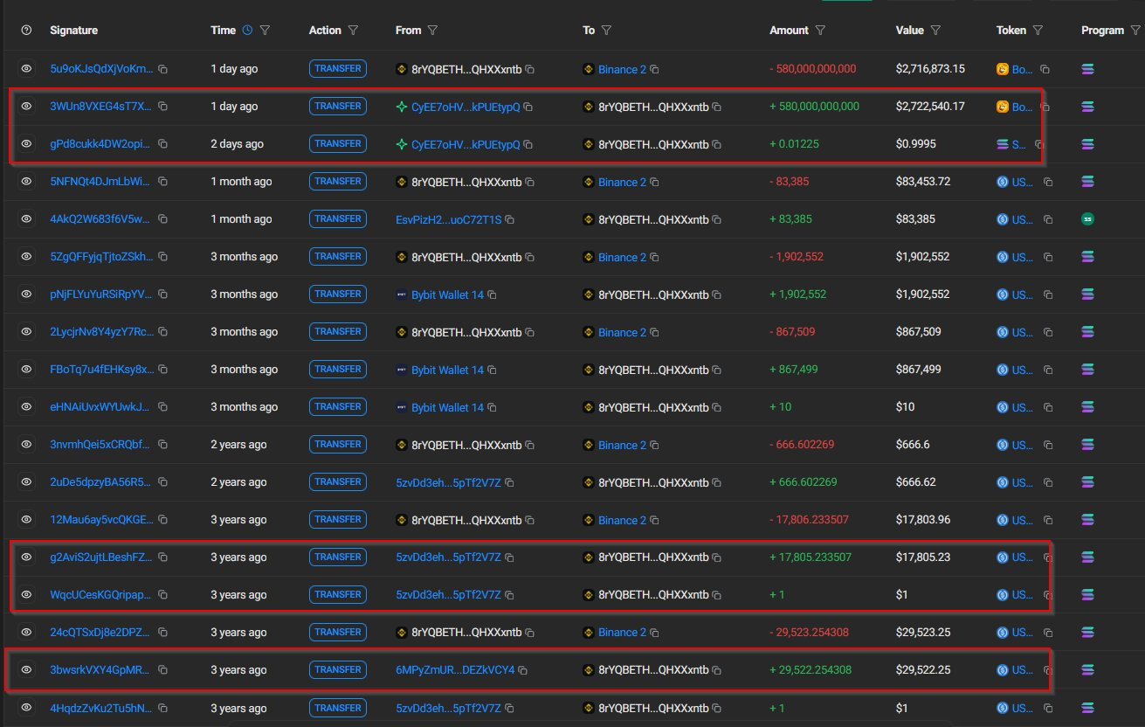Open the Time column filter
This screenshot has height=727, width=1145.
click(266, 30)
